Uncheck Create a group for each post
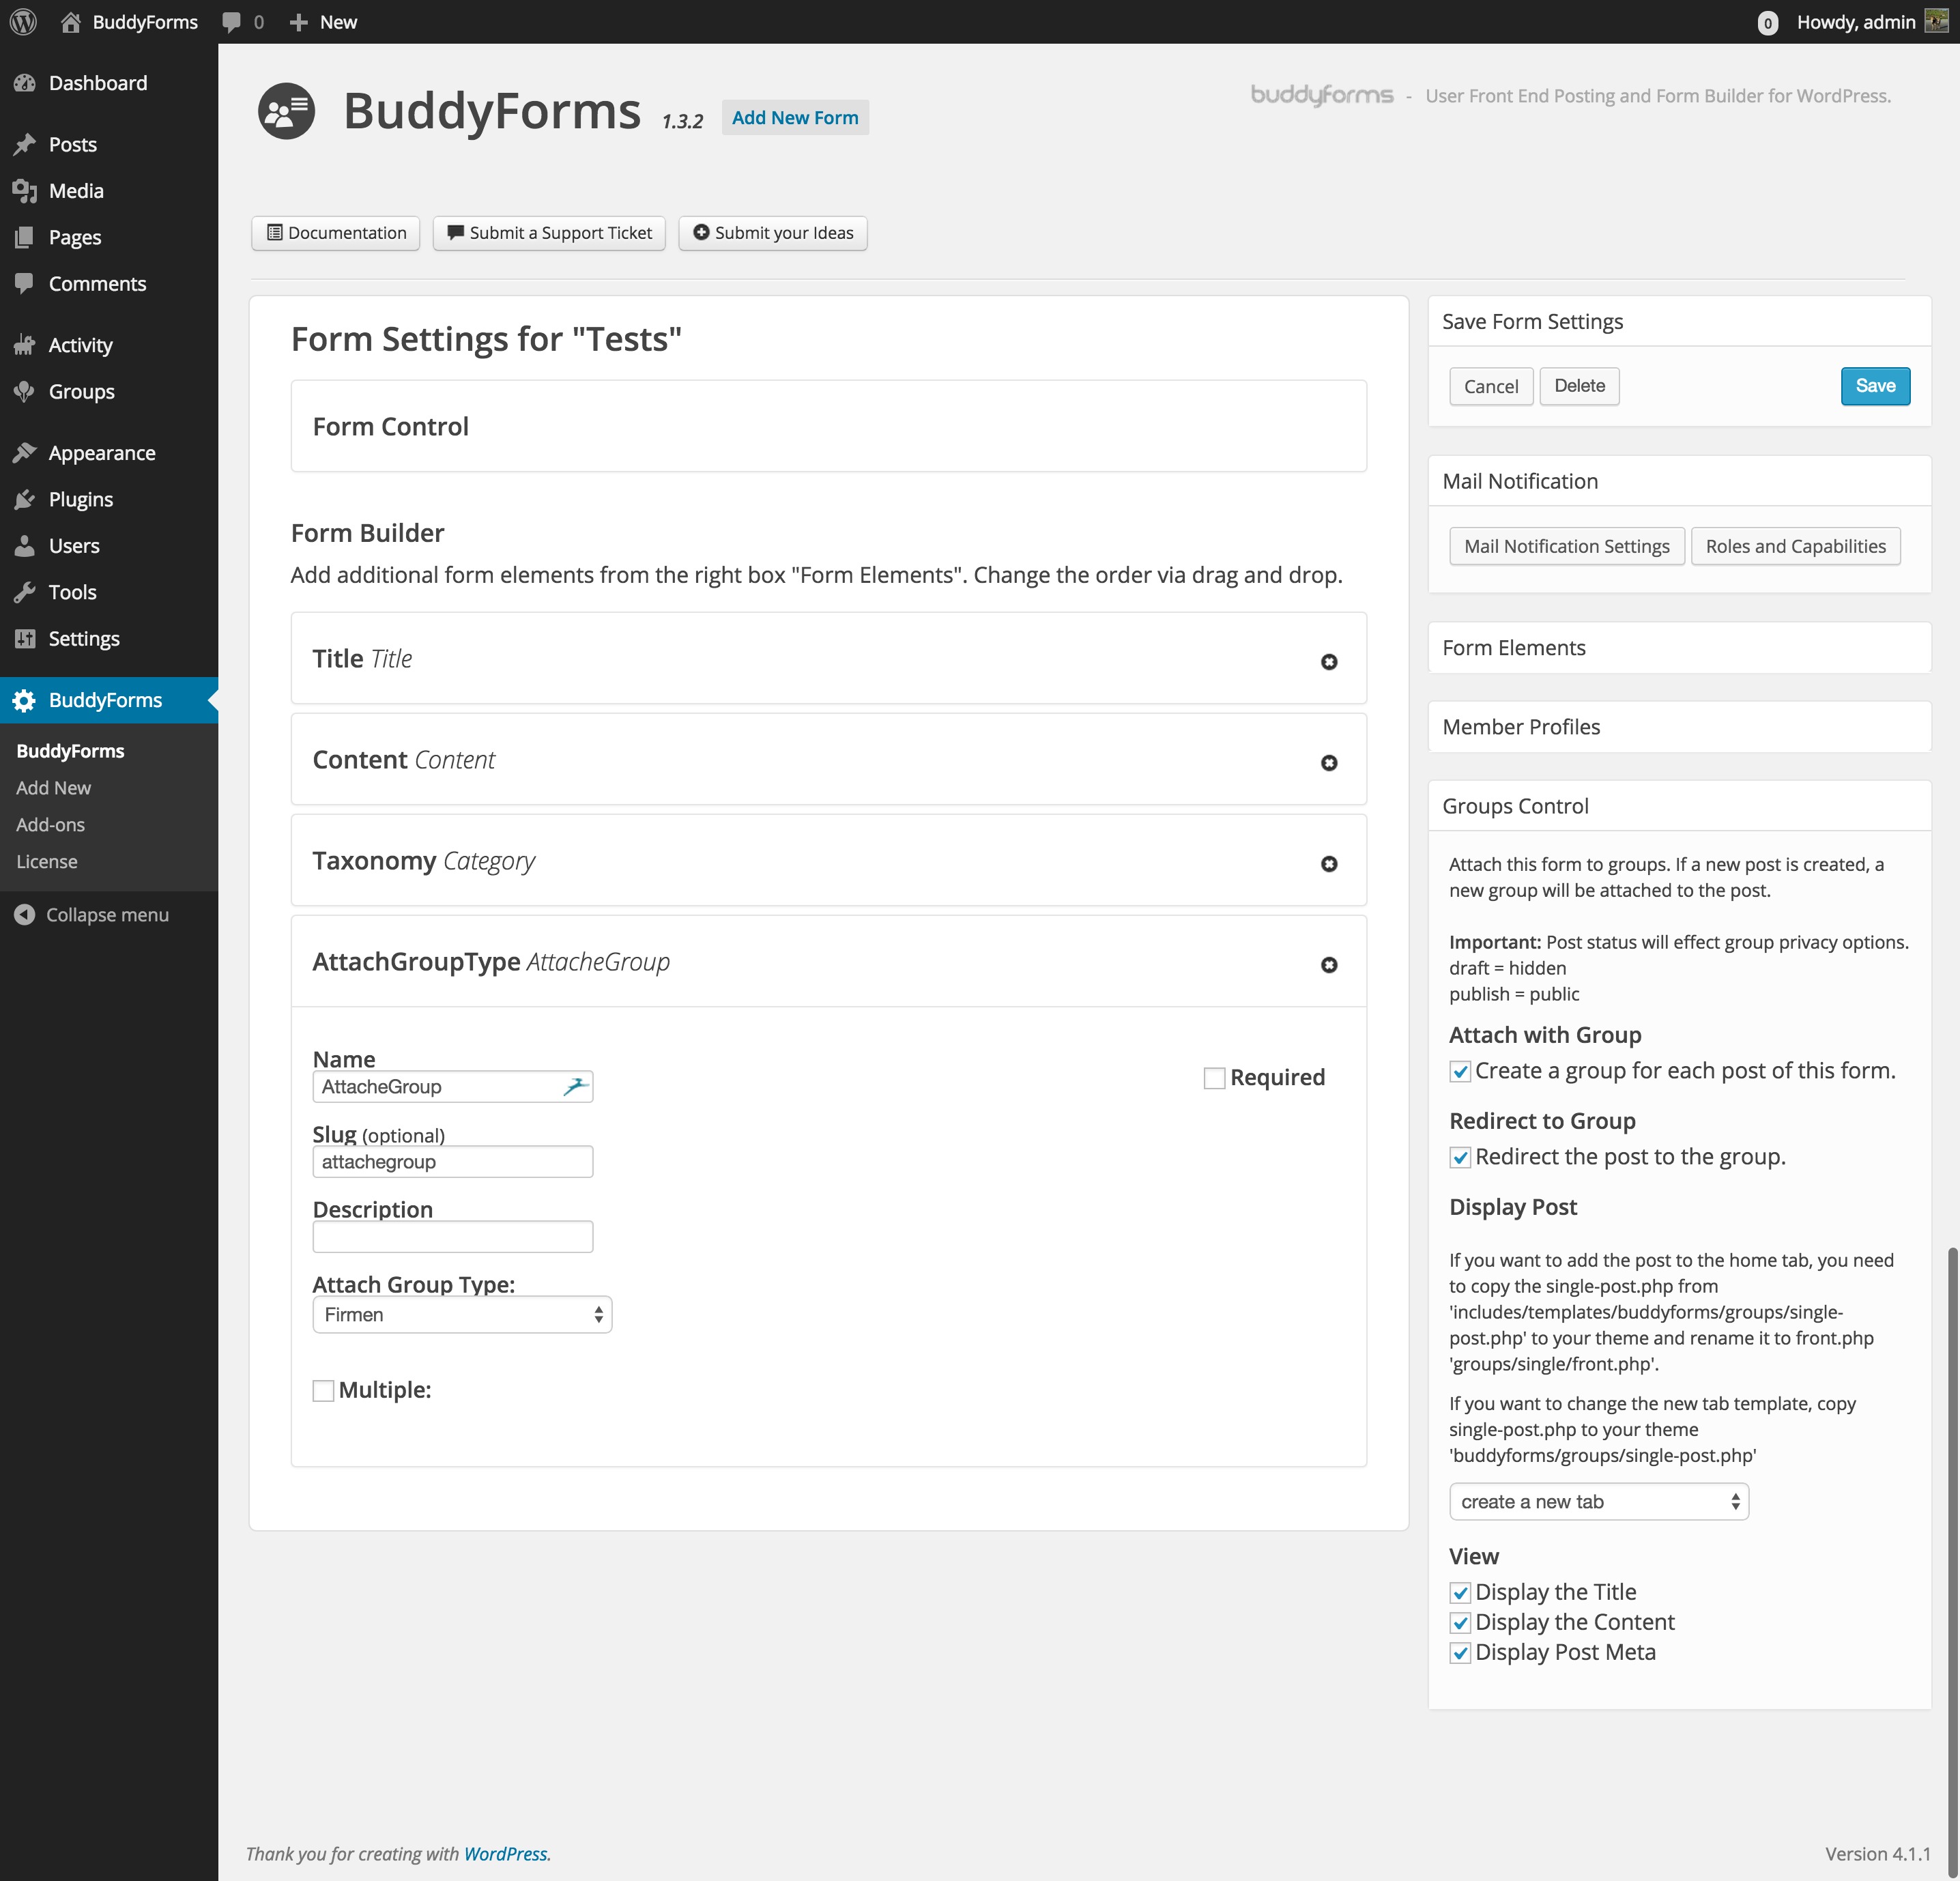Viewport: 1960px width, 1881px height. click(1460, 1071)
